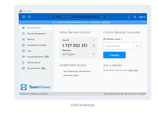Click the Easy Access not granted status text
158x119 pixels.
pos(115,94)
